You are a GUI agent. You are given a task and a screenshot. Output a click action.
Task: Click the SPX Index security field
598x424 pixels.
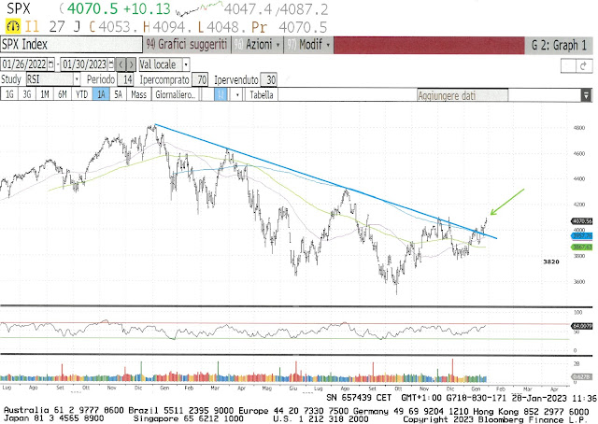(x=71, y=44)
